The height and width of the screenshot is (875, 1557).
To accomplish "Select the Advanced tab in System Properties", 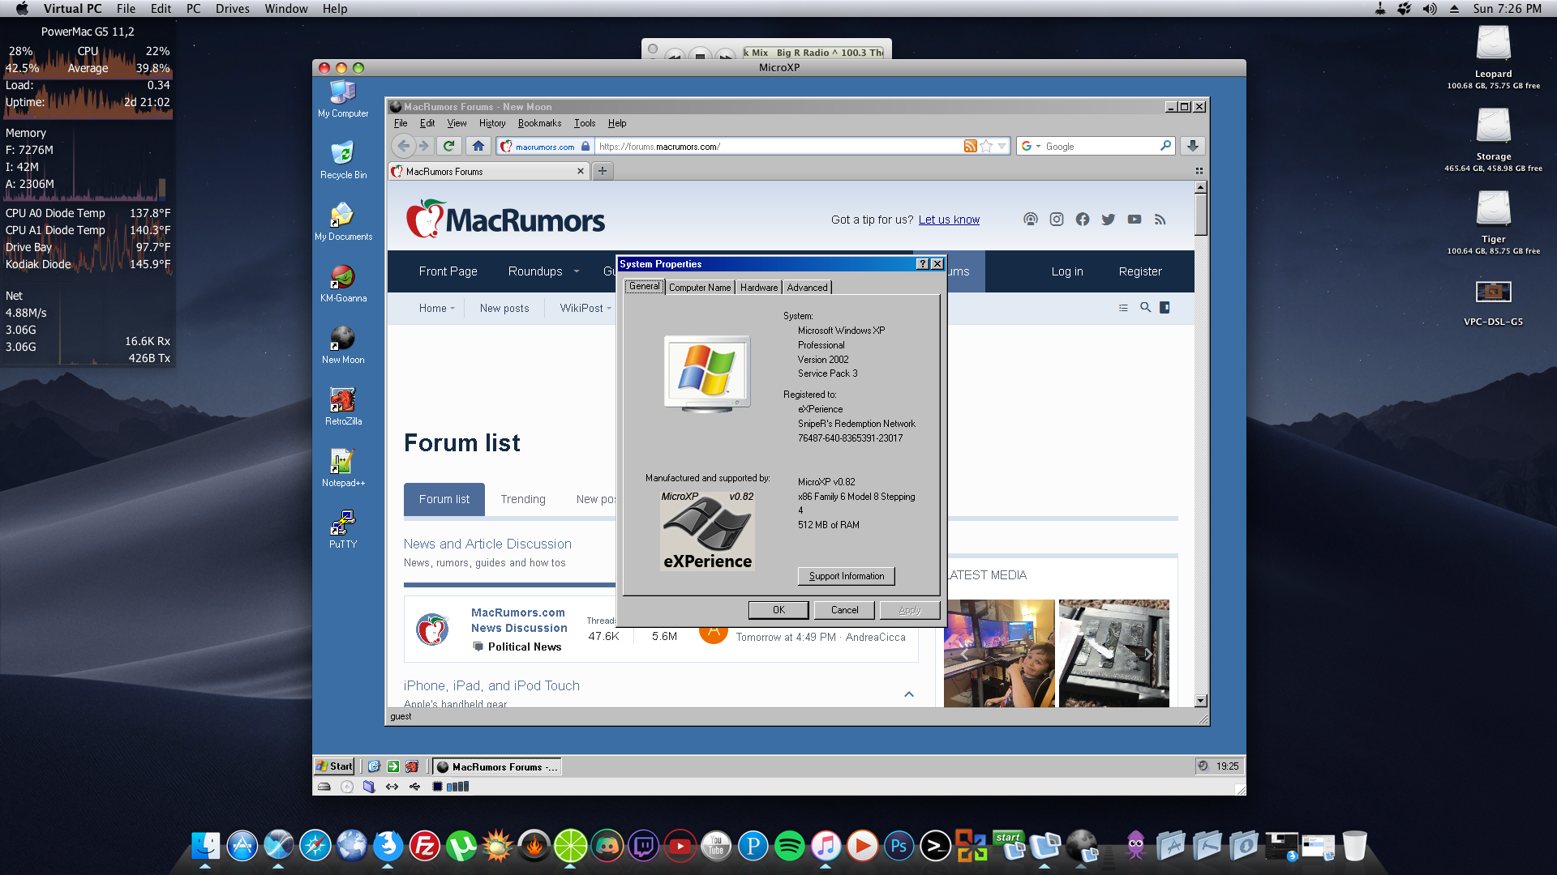I will pyautogui.click(x=806, y=286).
